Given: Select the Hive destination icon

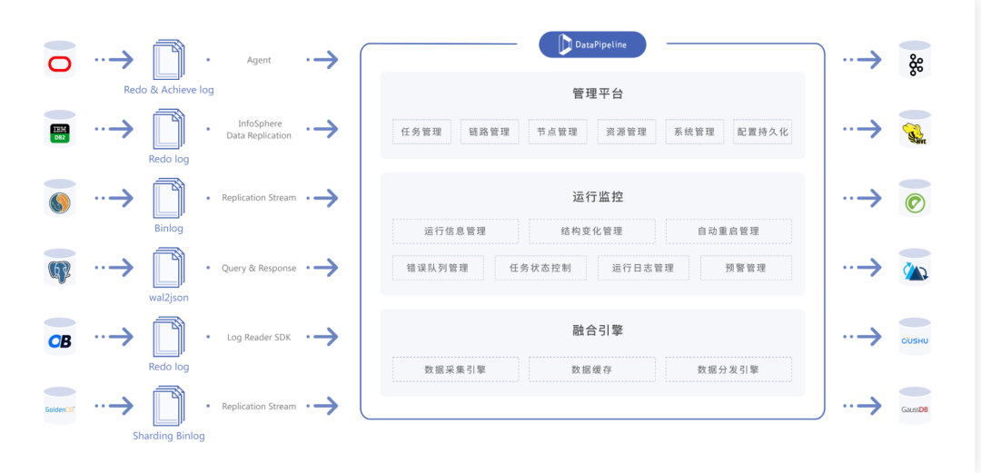Looking at the screenshot, I should pos(915,129).
